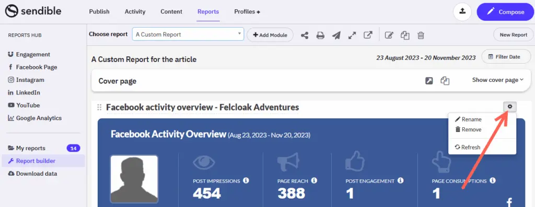535x207 pixels.
Task: Select Instagram in Reports Hub
Action: tap(26, 80)
